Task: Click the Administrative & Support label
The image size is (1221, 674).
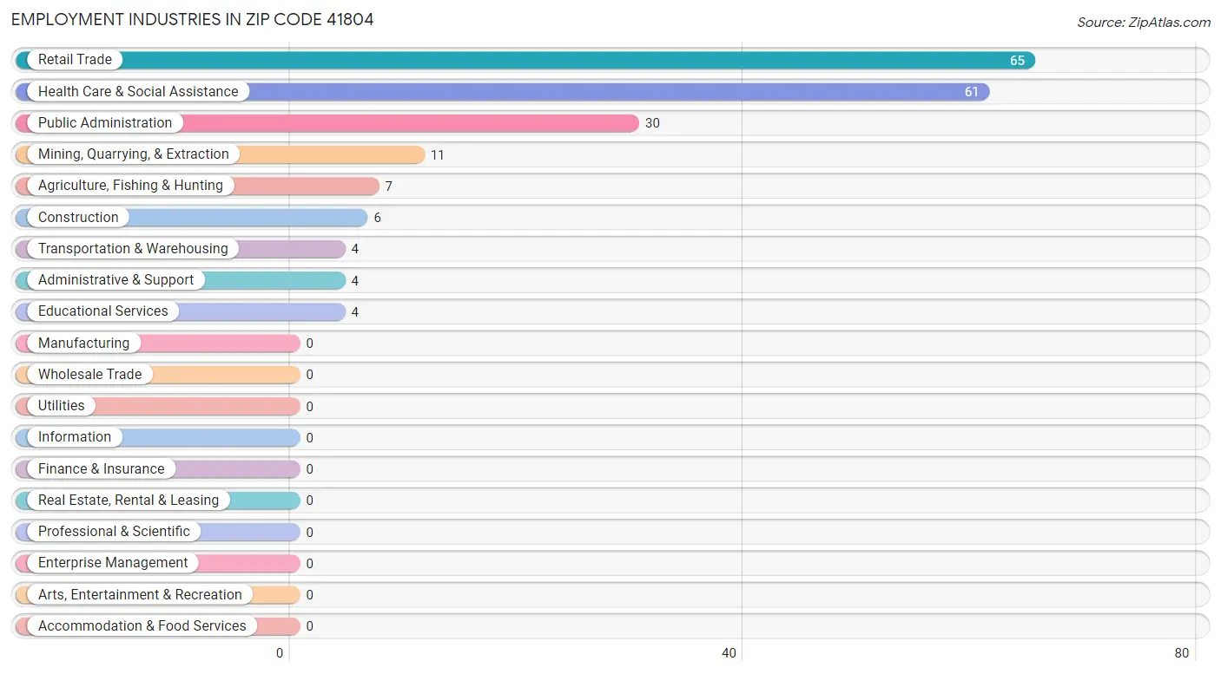Action: click(x=116, y=279)
